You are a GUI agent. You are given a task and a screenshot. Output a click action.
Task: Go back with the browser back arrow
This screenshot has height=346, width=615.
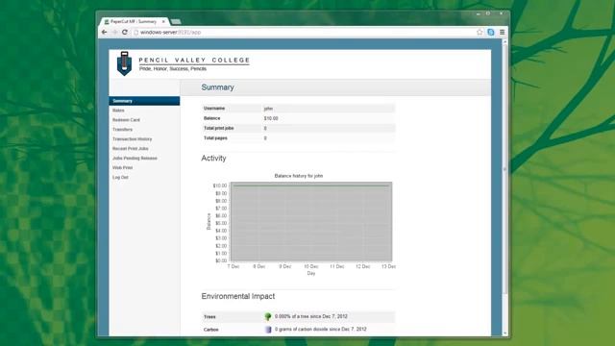104,32
